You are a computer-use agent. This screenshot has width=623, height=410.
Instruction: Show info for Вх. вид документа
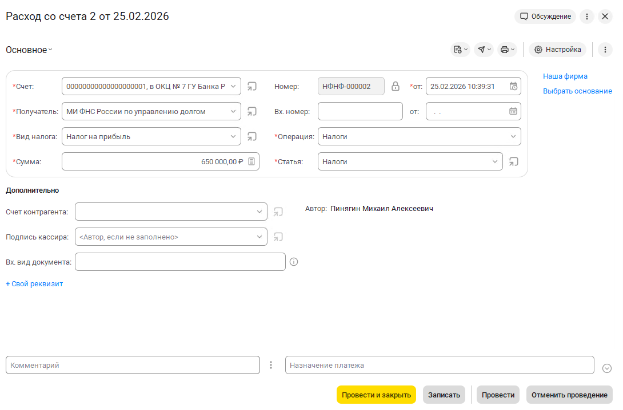pos(294,262)
